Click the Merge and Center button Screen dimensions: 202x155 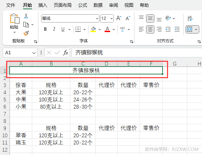(x=190, y=29)
